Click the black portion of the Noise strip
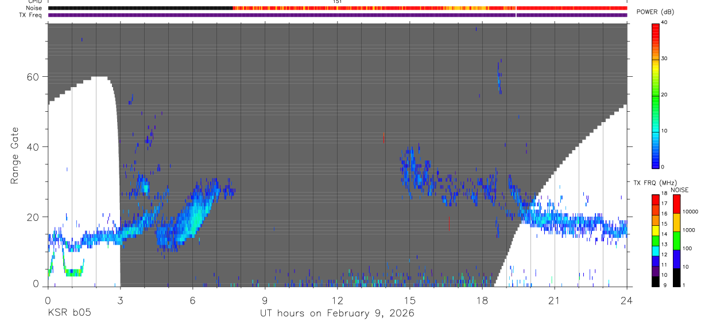 (x=141, y=8)
